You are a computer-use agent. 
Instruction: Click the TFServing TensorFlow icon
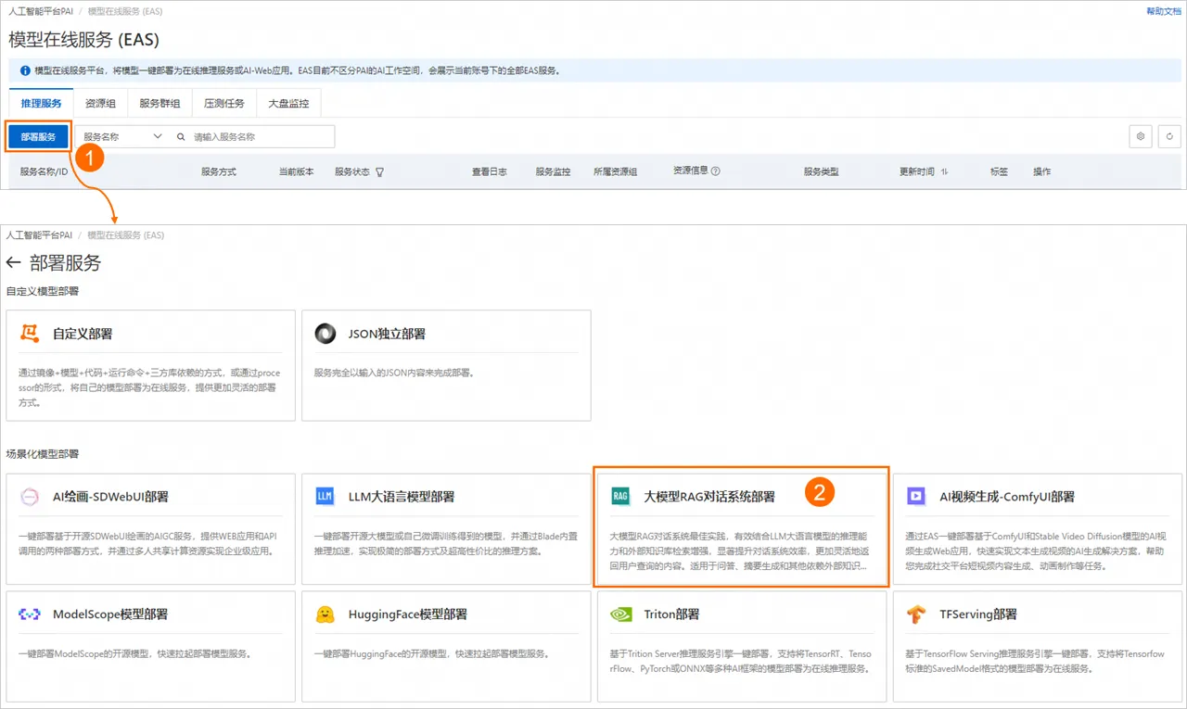916,614
